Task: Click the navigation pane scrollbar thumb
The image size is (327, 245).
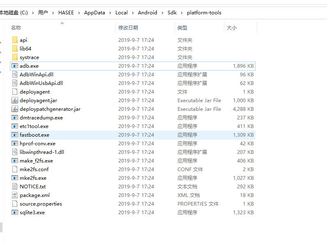Action: click(x=1, y=227)
